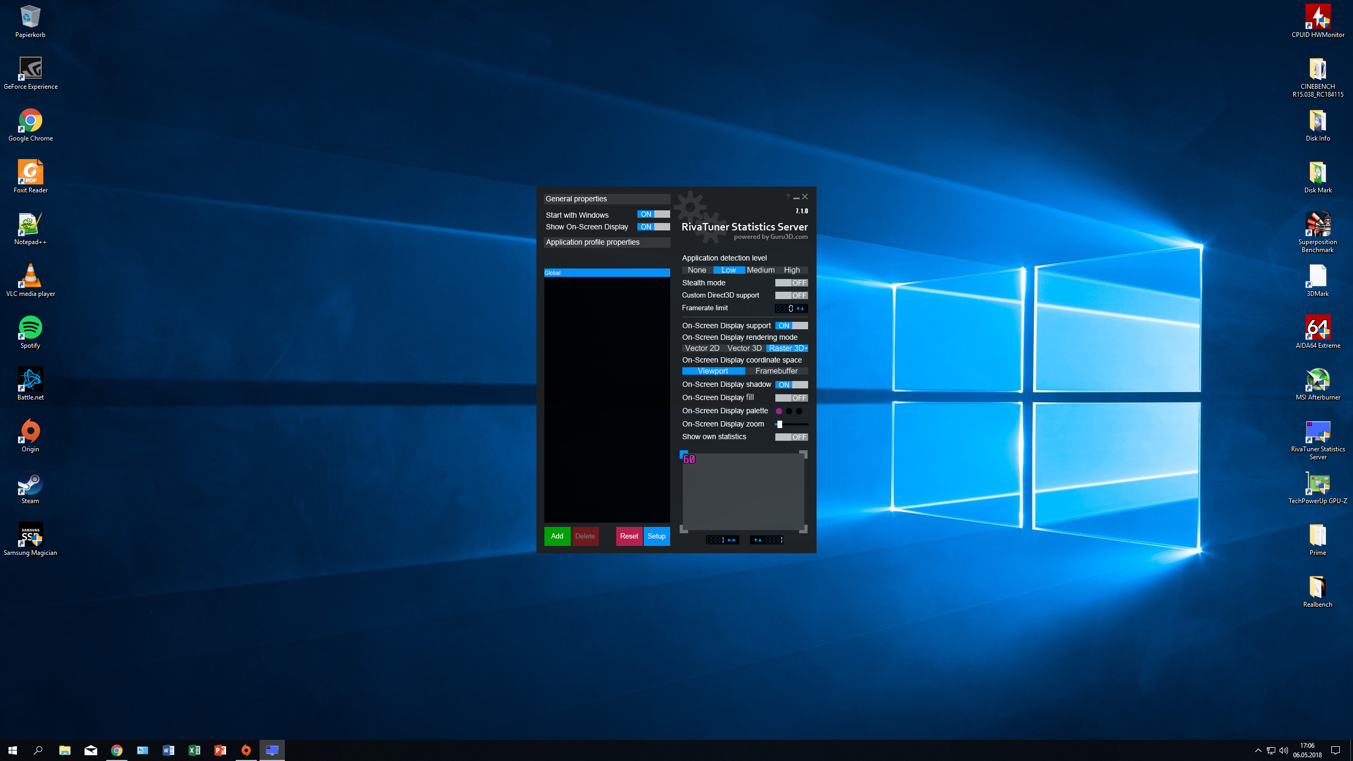Click the bottom-right OSD corner marker
This screenshot has width=1353, height=761.
click(x=803, y=529)
